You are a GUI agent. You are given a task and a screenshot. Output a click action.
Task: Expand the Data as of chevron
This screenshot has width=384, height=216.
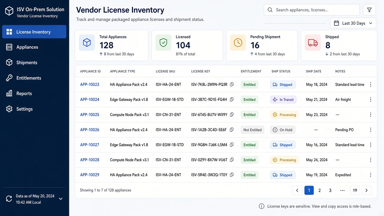(x=61, y=199)
